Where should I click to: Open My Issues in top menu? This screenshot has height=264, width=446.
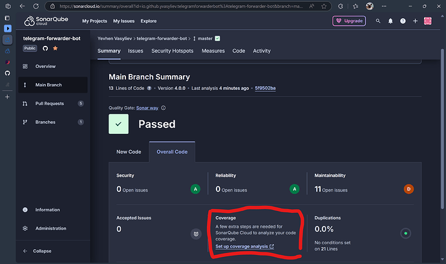(123, 21)
